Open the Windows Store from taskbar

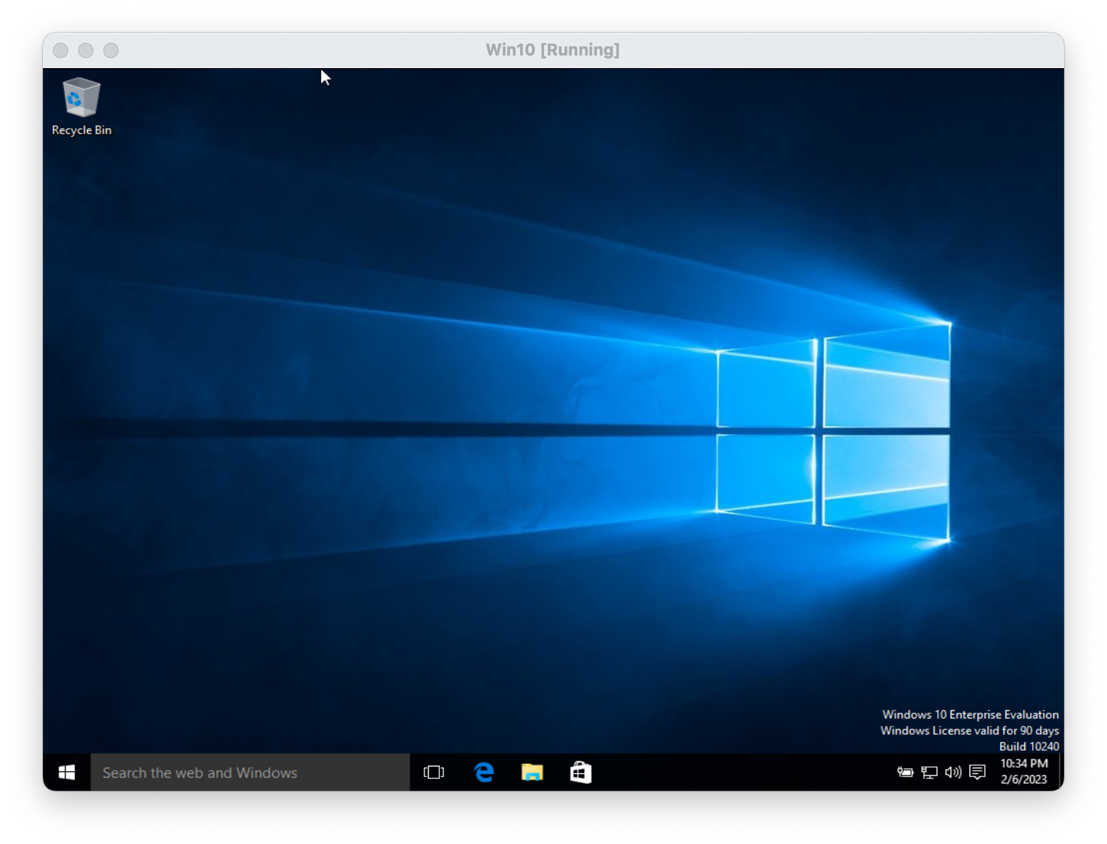(x=581, y=772)
